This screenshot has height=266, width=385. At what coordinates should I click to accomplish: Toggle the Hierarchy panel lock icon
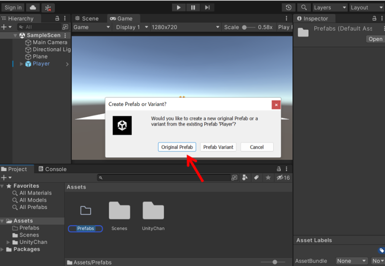[x=57, y=18]
